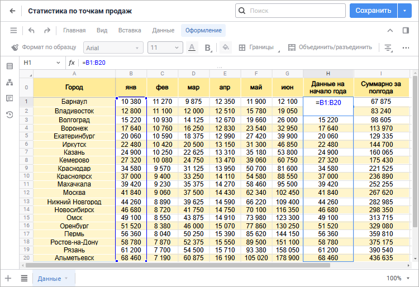This screenshot has height=287, width=419.
Task: Collapse the ribbon with the chevron up
Action: tap(390, 31)
